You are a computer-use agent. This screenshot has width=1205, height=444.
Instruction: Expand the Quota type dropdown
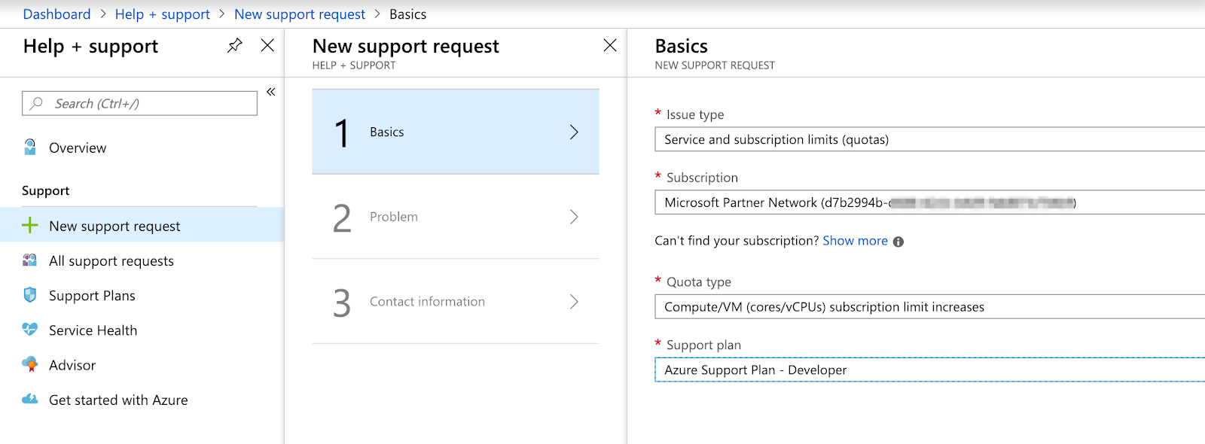click(x=929, y=307)
